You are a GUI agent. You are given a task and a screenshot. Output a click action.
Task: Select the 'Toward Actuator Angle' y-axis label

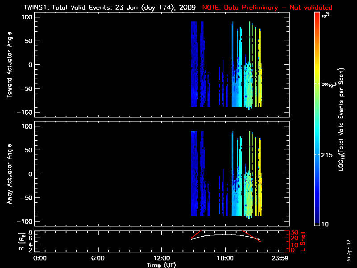10,65
